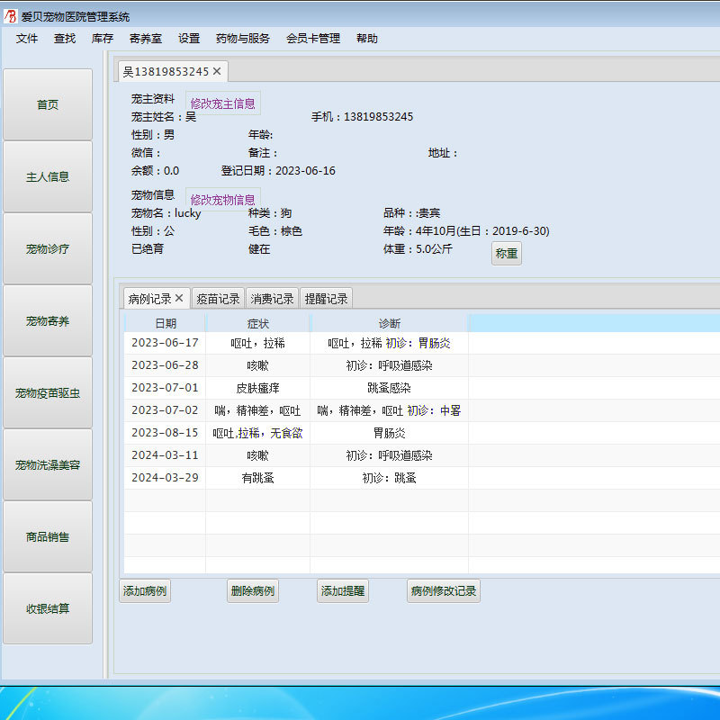Select the 2023-06-28 record row

click(422, 365)
